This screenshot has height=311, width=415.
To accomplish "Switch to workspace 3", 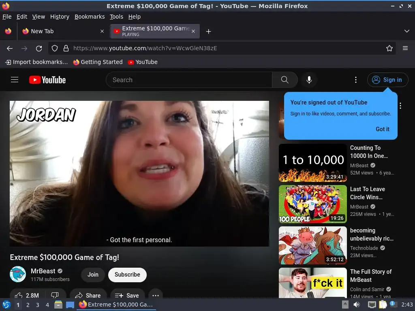I will 38,305.
